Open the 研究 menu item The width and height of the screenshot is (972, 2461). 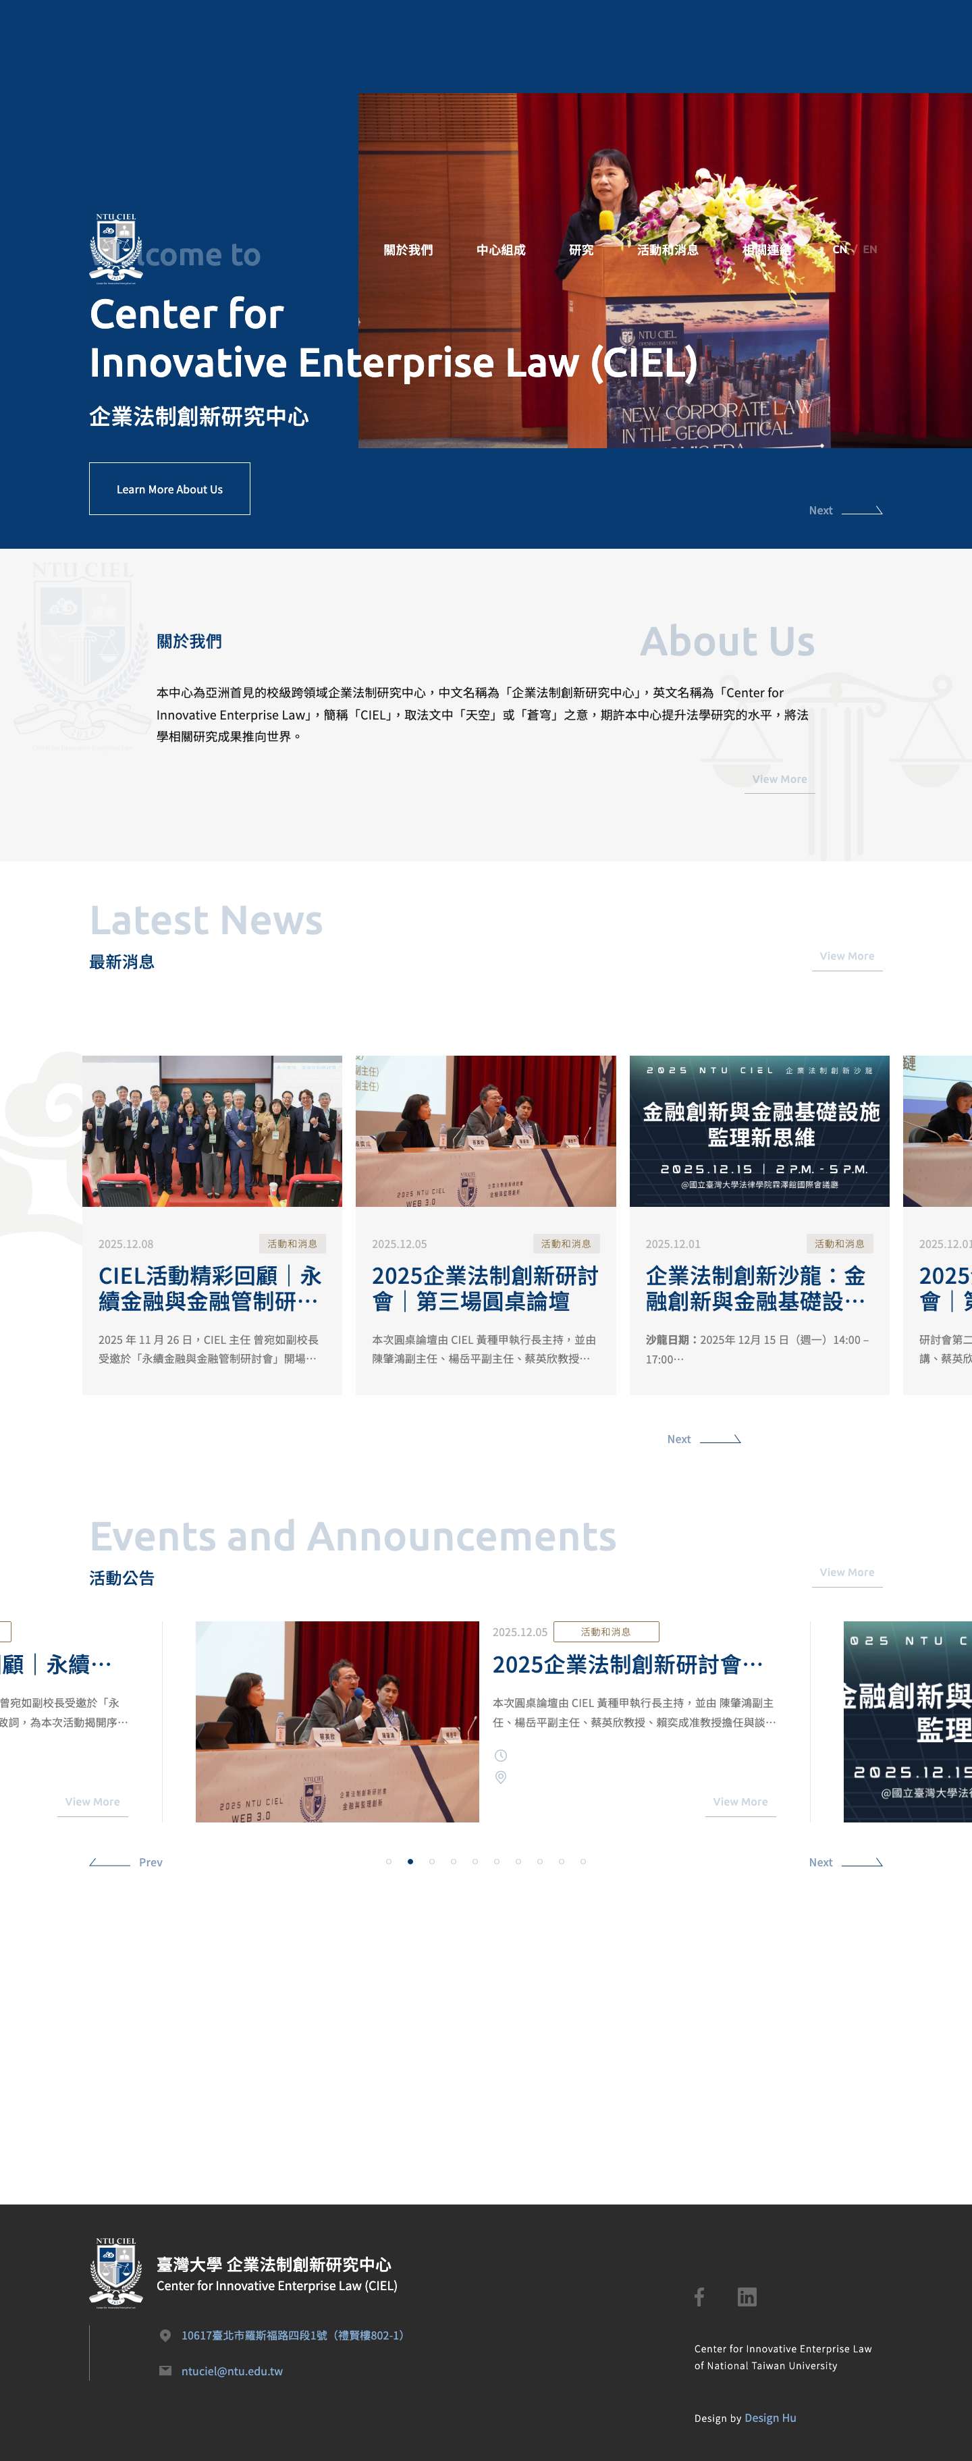tap(581, 250)
